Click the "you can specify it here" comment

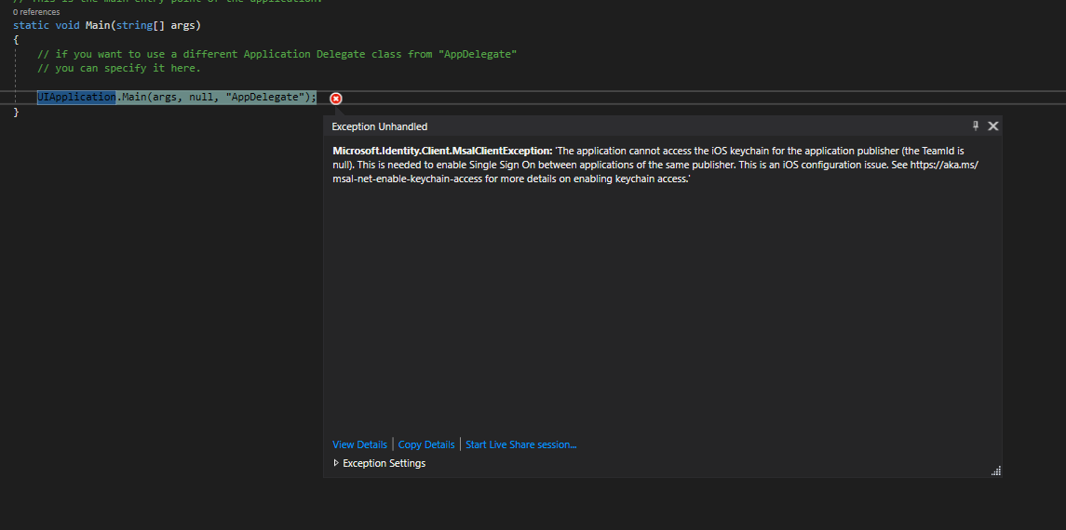(x=119, y=69)
